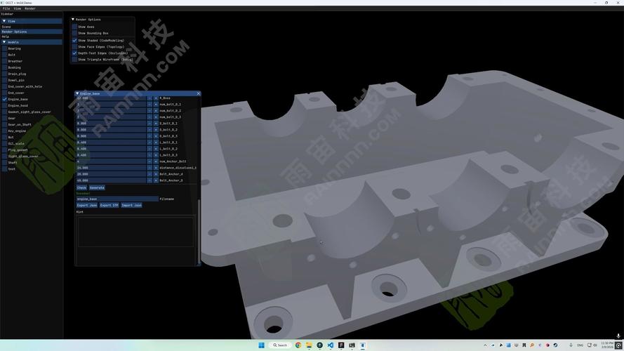This screenshot has width=624, height=351.
Task: Open the clock and date panel
Action: tap(607, 345)
